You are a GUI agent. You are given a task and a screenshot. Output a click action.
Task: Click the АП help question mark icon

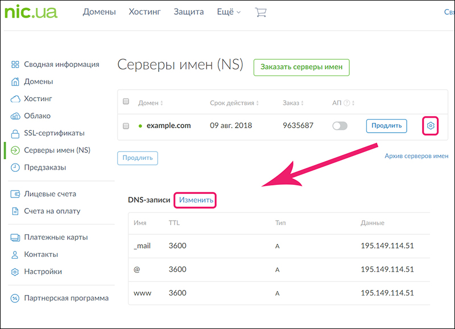[346, 103]
